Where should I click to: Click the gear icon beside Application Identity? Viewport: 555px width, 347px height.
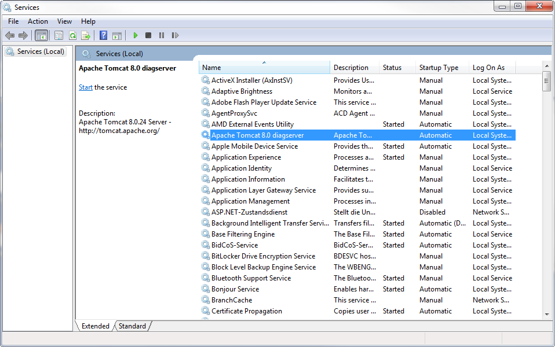click(x=206, y=168)
